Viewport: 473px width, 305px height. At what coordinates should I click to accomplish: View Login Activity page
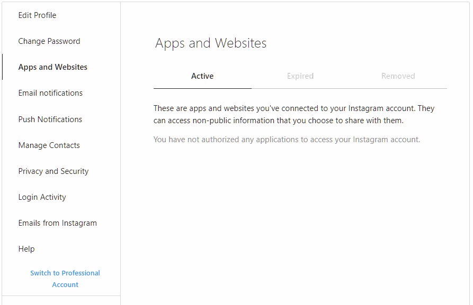tap(42, 197)
